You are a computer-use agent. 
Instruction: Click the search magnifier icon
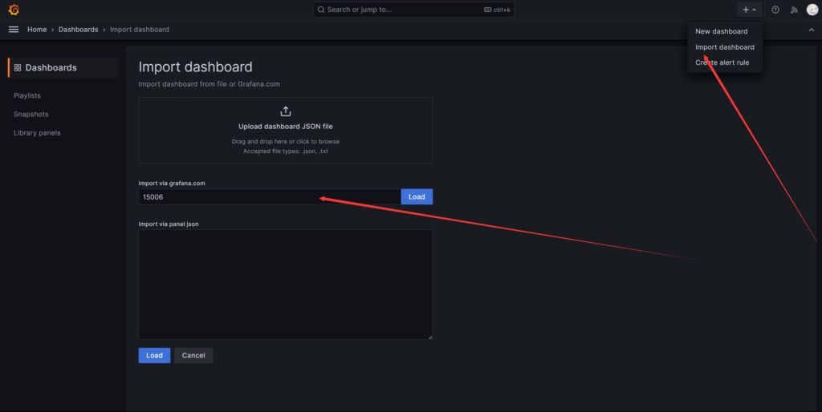pyautogui.click(x=321, y=10)
